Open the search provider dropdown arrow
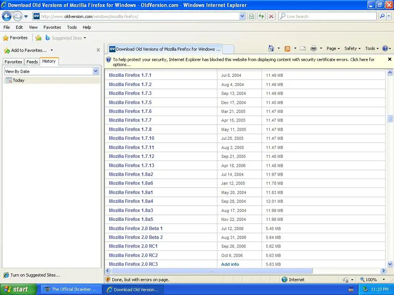Viewport: 394px width, 295px height. coord(389,16)
